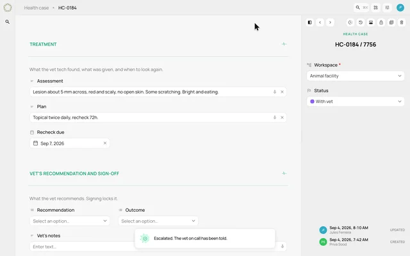Duplicate the record with the copy icon

[x=391, y=22]
